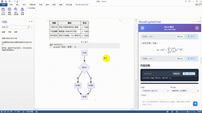Viewport: 202px width, 113px height.
Task: Undo the last action
Action: 9,1
